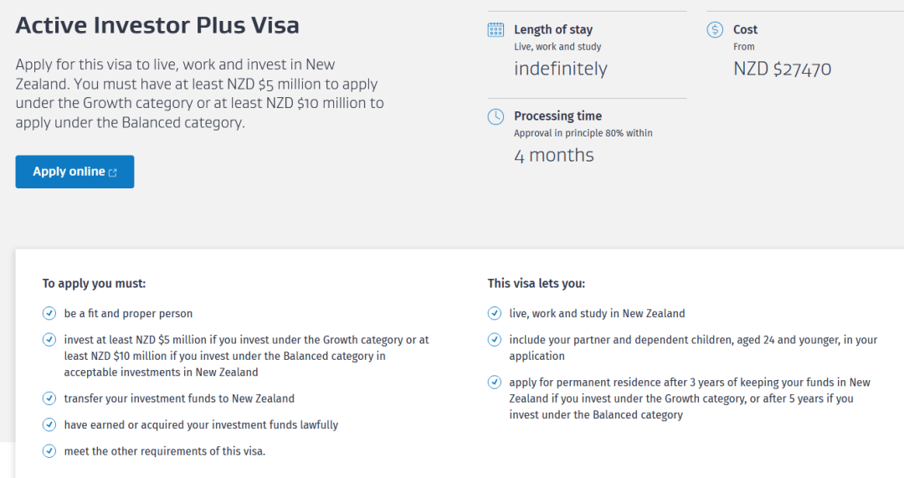This screenshot has width=904, height=478.
Task: Click checkmark beside 'include your partner and dependent children'
Action: tap(495, 340)
